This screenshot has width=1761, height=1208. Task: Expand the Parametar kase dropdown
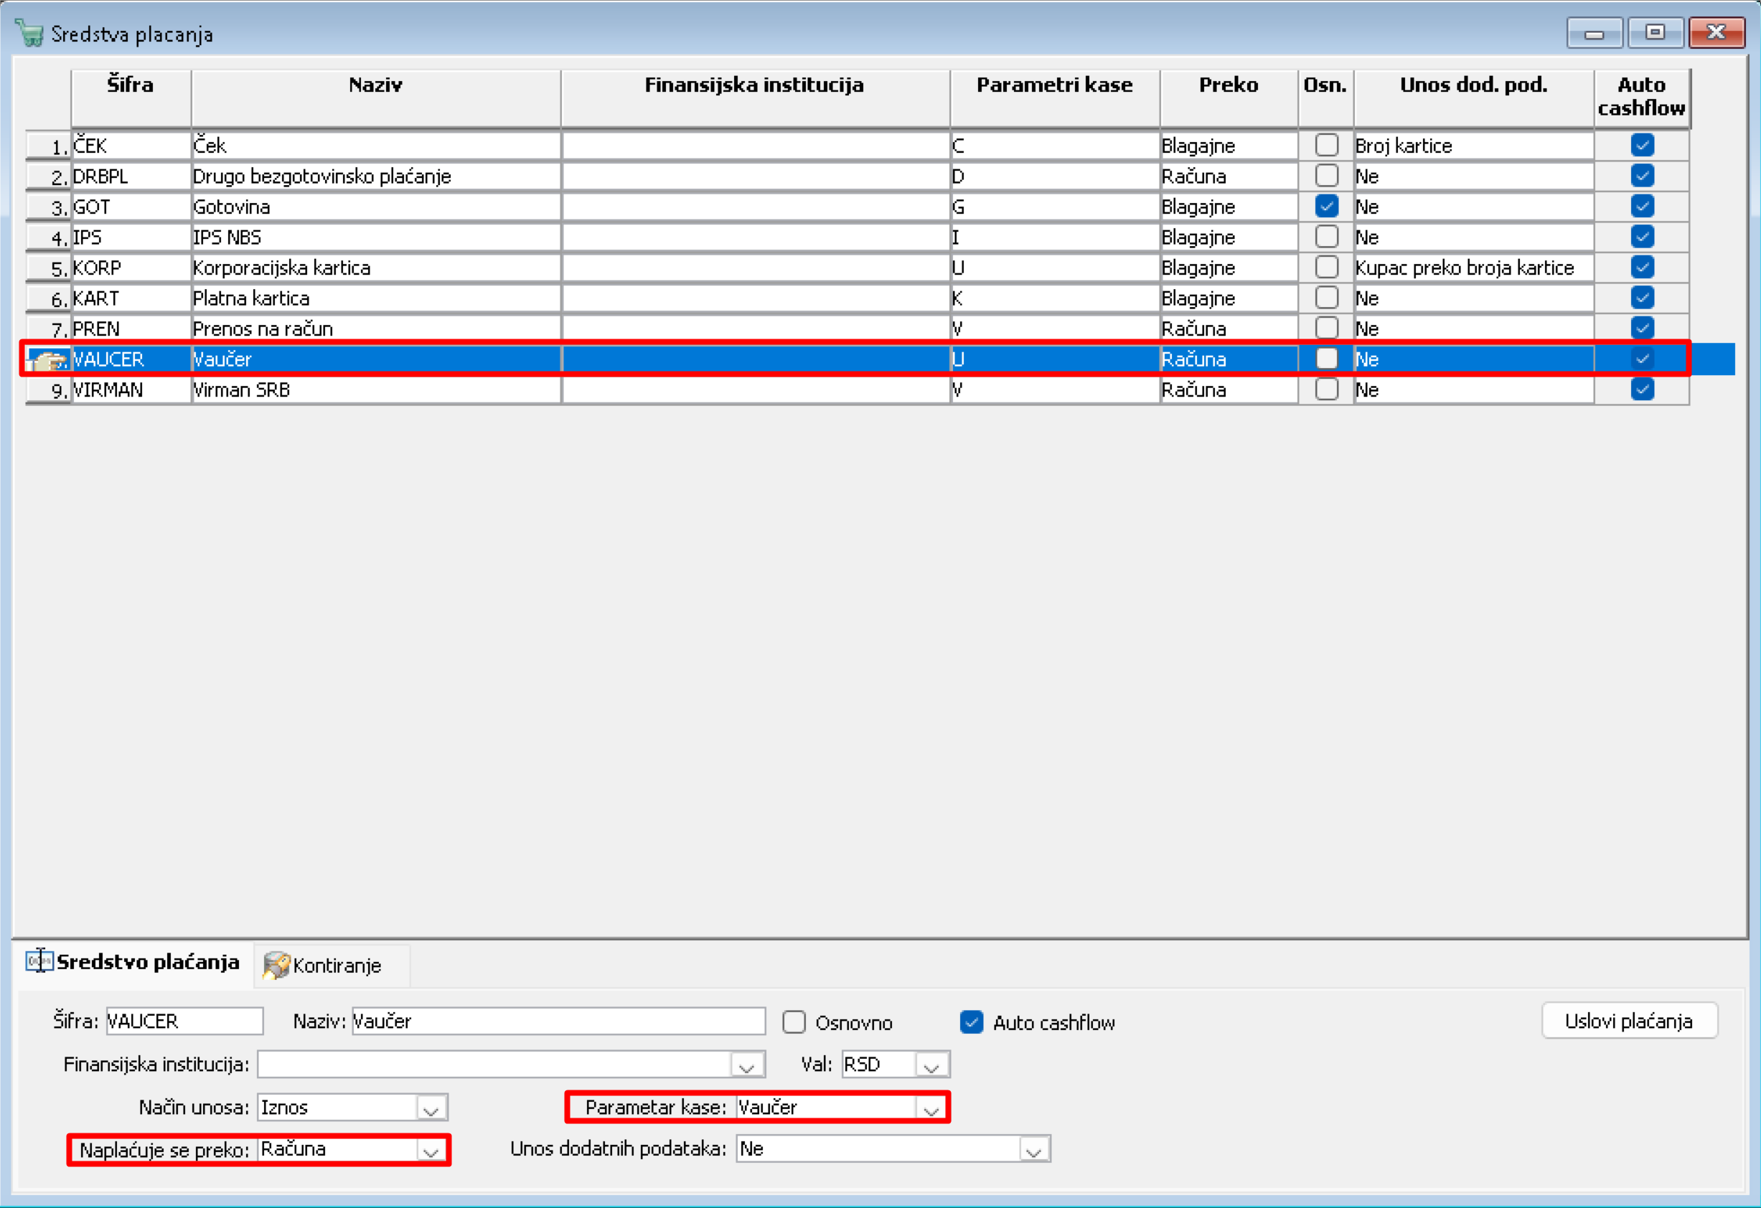(931, 1109)
